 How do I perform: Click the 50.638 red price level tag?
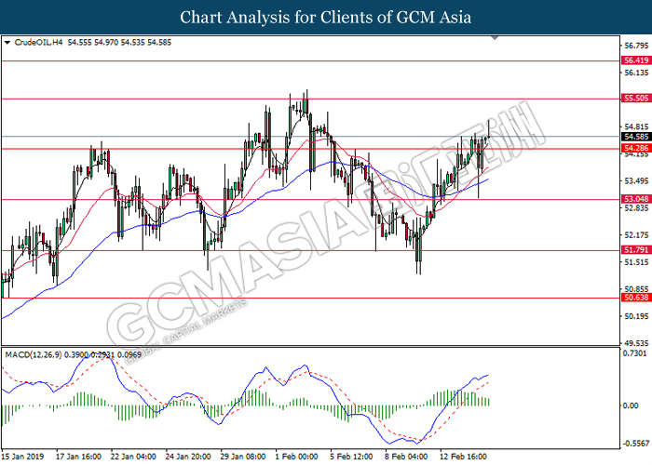coord(636,298)
